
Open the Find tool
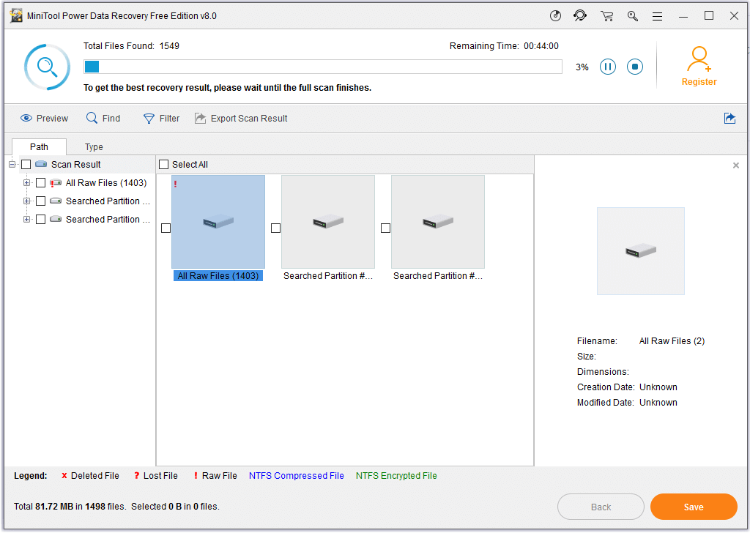[x=103, y=118]
